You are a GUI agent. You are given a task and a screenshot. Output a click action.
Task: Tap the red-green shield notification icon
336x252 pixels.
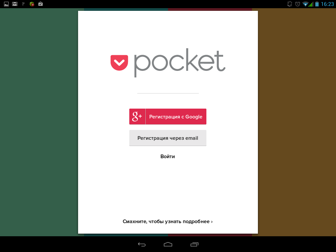point(32,4)
